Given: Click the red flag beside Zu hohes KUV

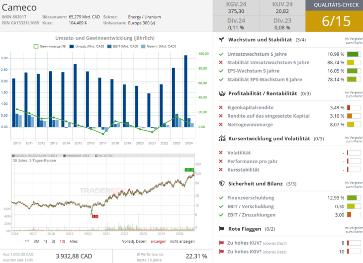Looking at the screenshot, I should tap(221, 243).
